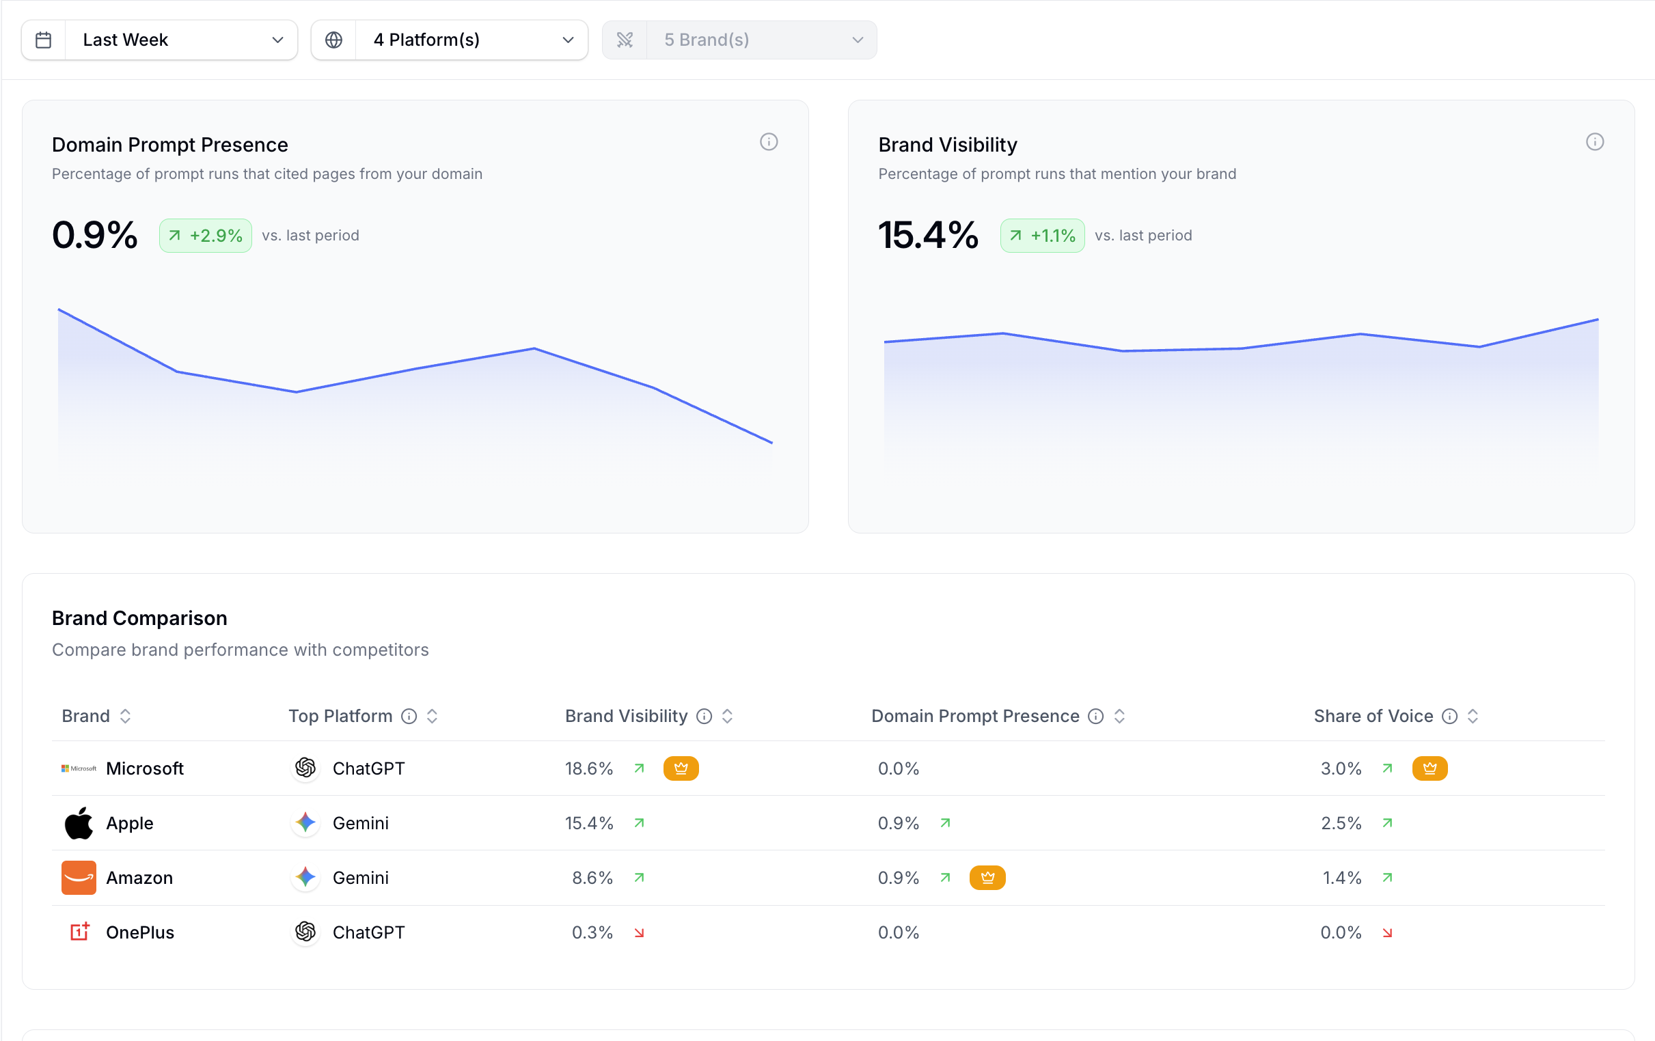Image resolution: width=1655 pixels, height=1041 pixels.
Task: Click the calendar icon beside Last Week
Action: pos(43,40)
